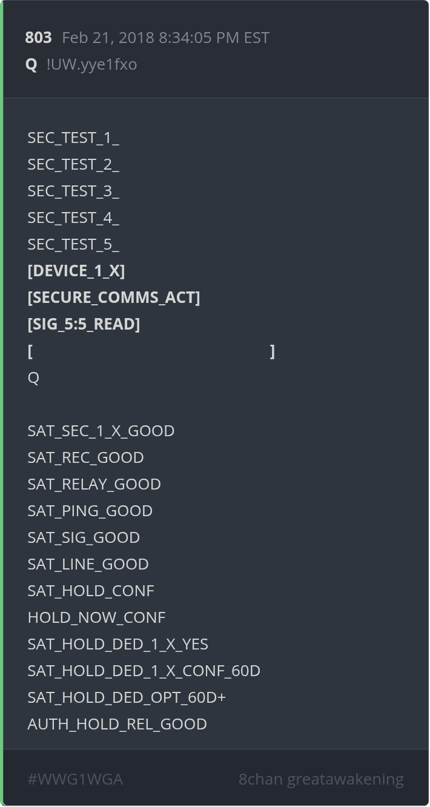Click the SAT_PING_GOOD line
Viewport: 430px width, 807px height.
(x=90, y=511)
